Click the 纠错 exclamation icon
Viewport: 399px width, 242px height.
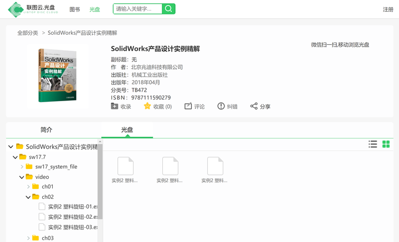pyautogui.click(x=221, y=106)
